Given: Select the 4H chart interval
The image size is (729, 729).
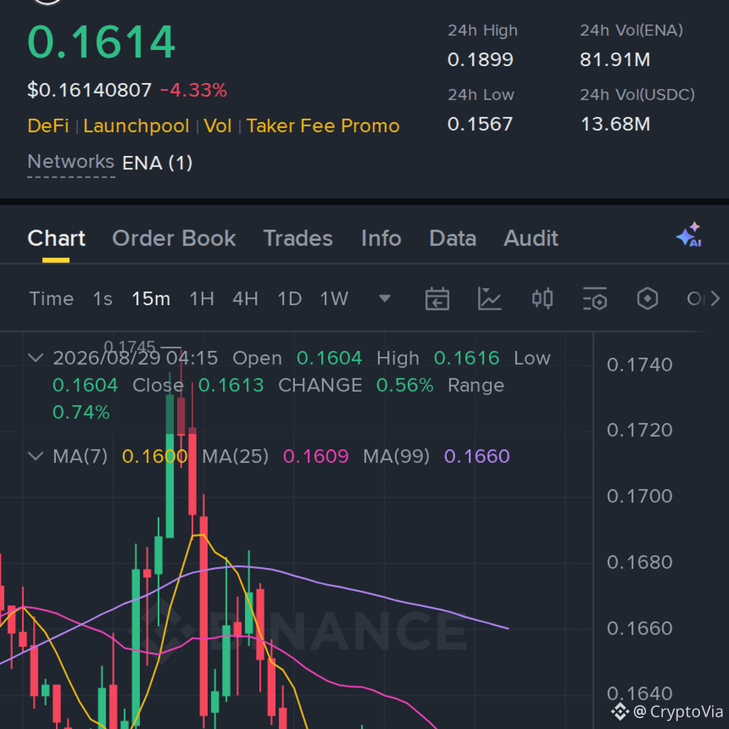Looking at the screenshot, I should coord(246,298).
